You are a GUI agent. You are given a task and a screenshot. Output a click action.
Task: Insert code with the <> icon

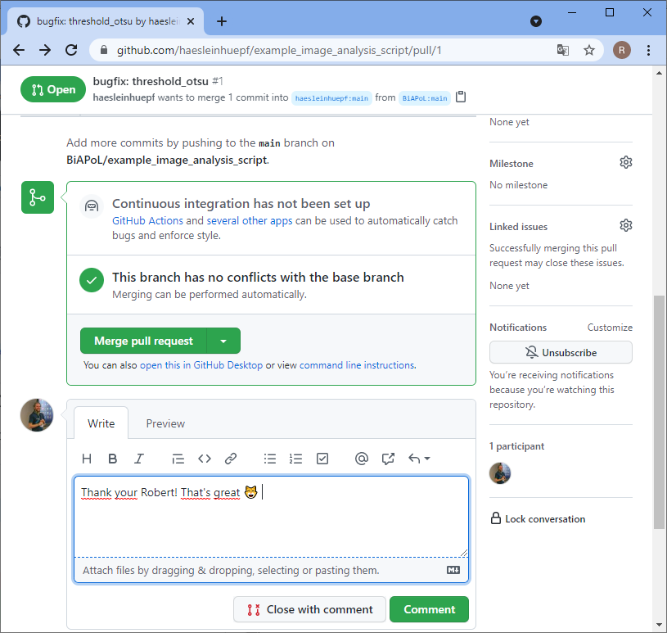205,459
